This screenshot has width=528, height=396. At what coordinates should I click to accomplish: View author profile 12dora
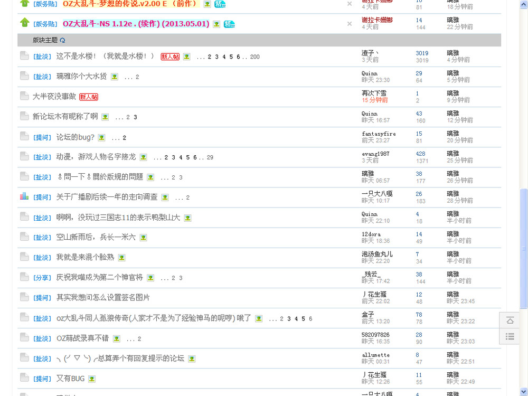pyautogui.click(x=371, y=234)
